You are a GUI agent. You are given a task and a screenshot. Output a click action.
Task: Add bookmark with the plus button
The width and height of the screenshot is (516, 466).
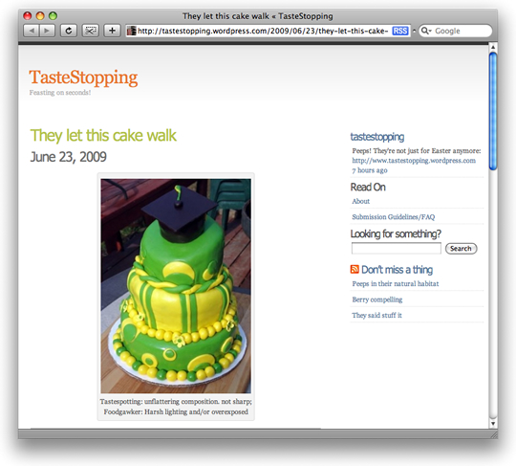pos(112,31)
